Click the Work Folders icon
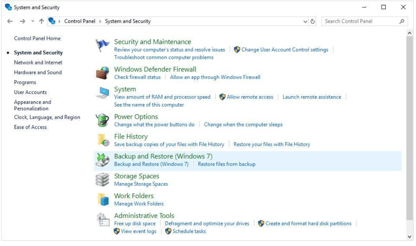This screenshot has width=416, height=246. tap(103, 200)
